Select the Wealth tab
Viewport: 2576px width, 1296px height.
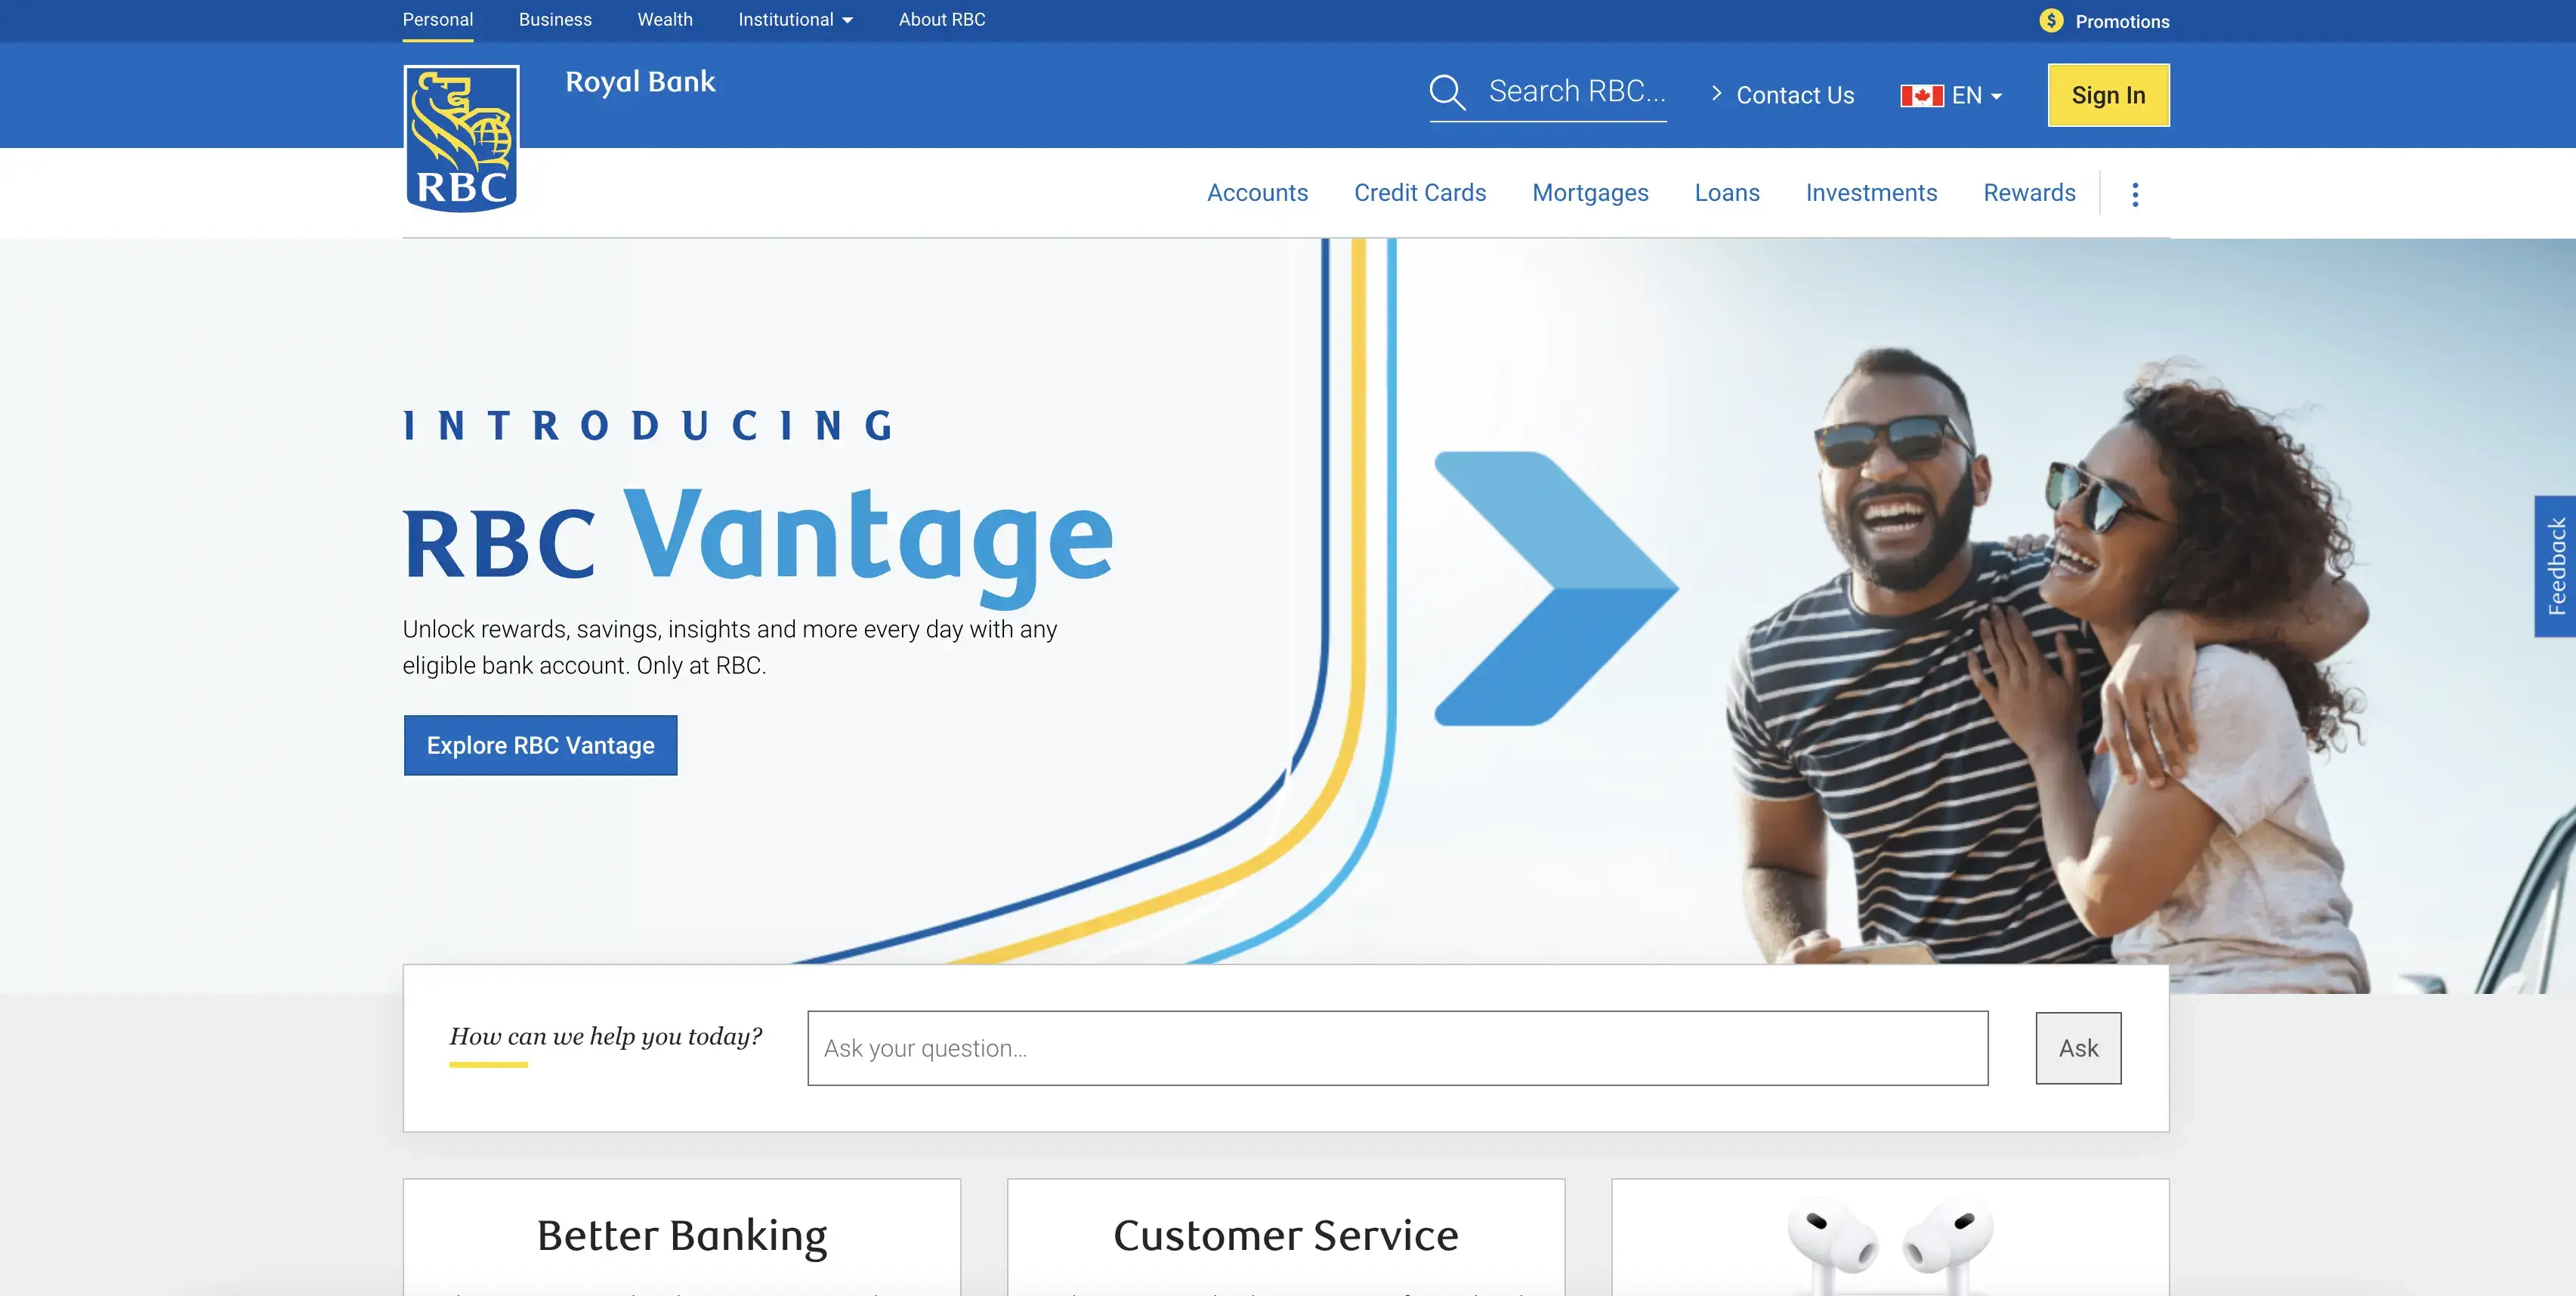click(x=664, y=19)
